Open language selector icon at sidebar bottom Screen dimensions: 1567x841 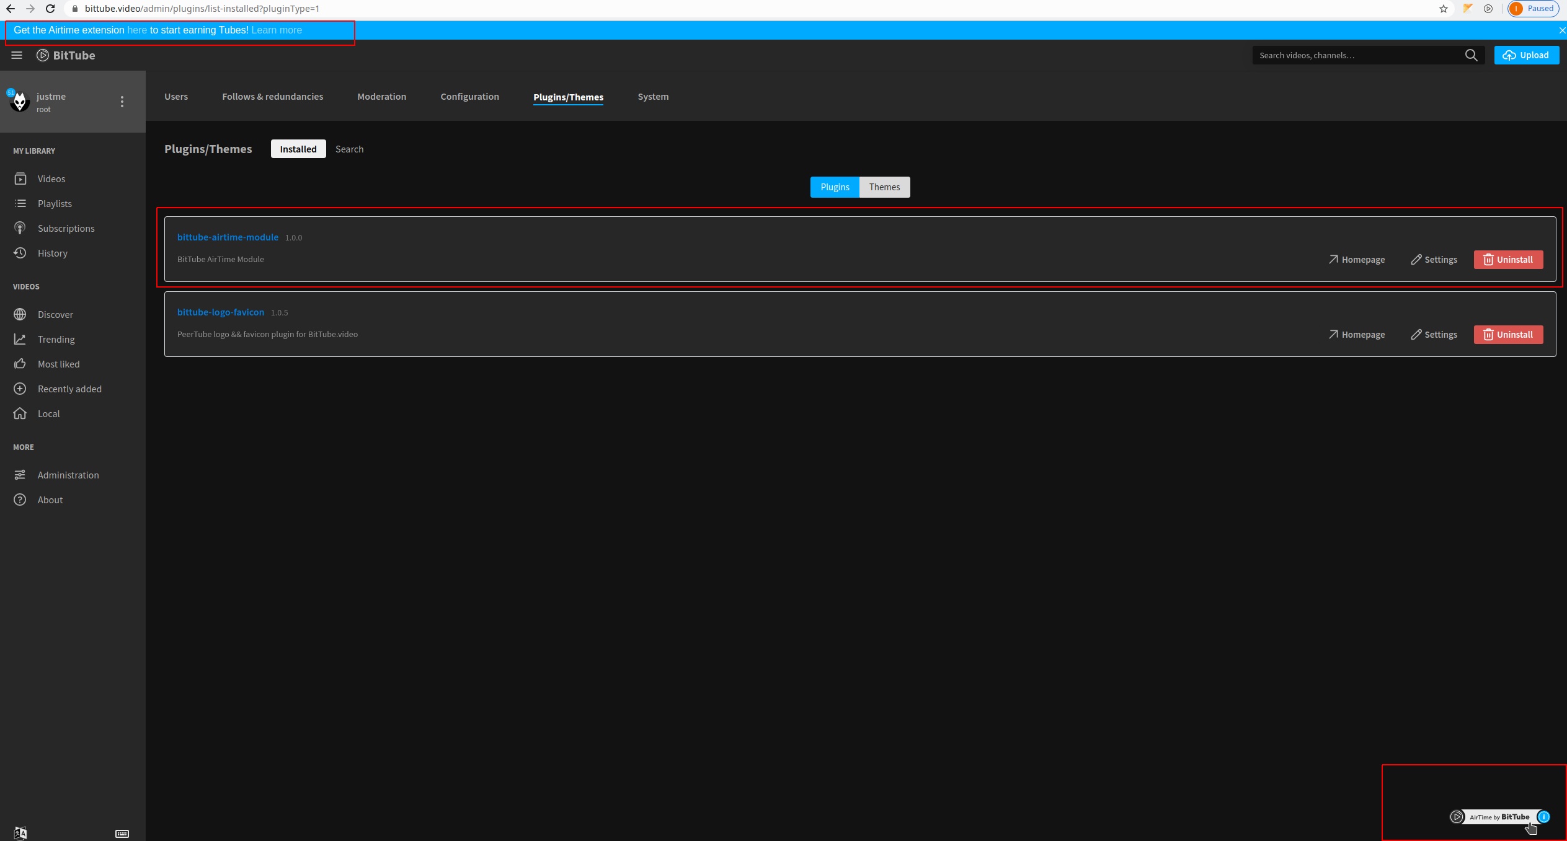(20, 833)
